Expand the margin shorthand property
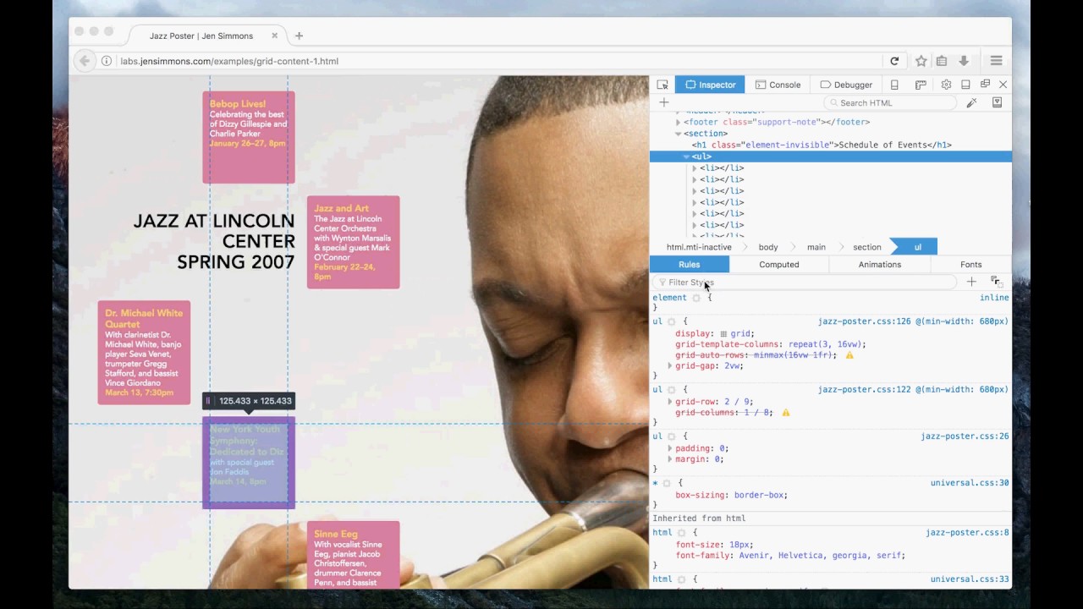 [670, 459]
